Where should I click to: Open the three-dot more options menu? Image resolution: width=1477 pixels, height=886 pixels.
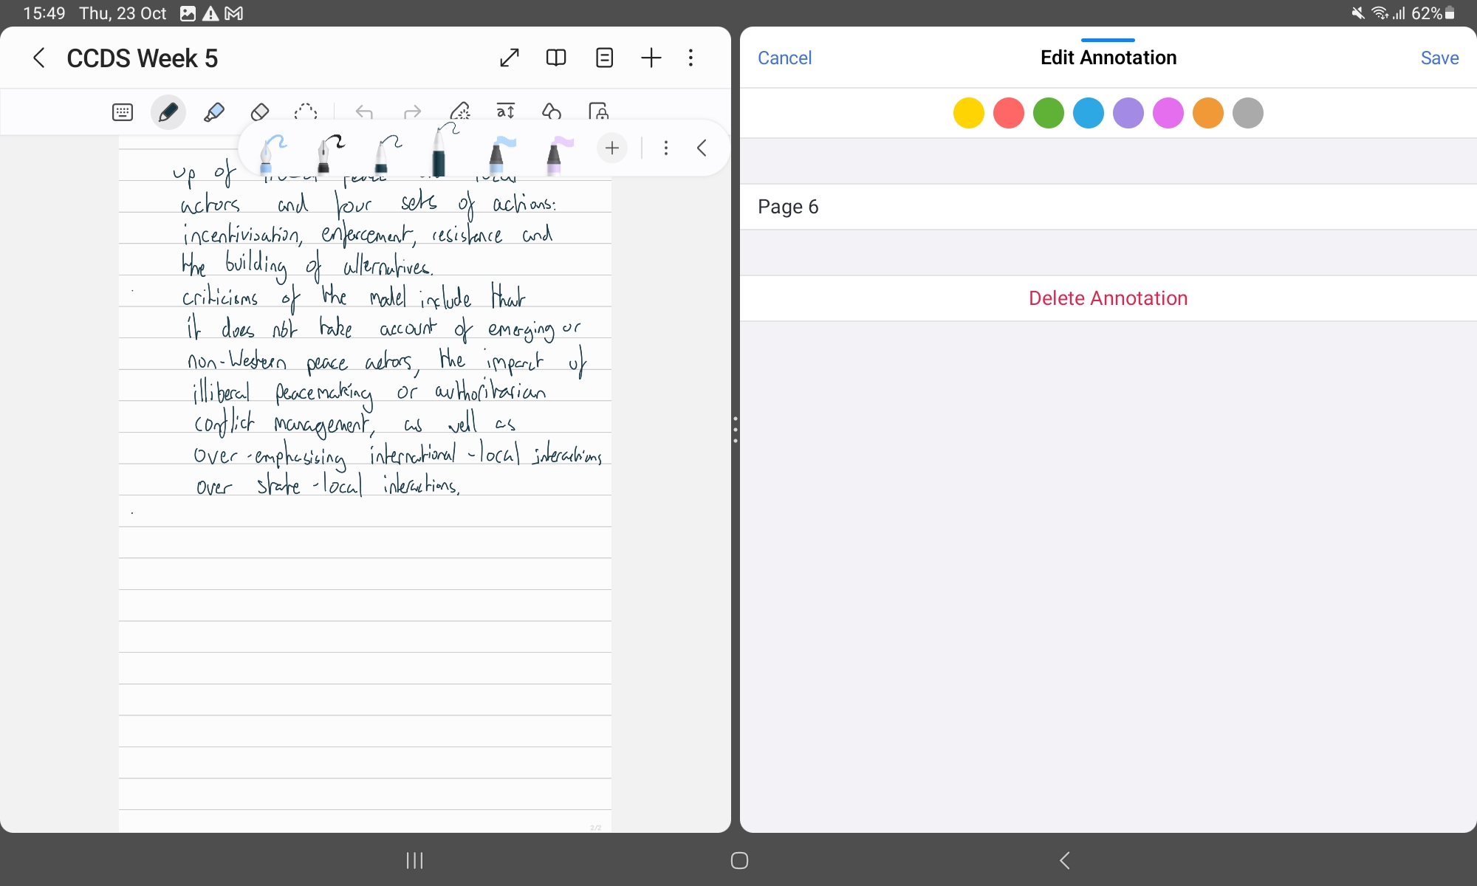[690, 58]
